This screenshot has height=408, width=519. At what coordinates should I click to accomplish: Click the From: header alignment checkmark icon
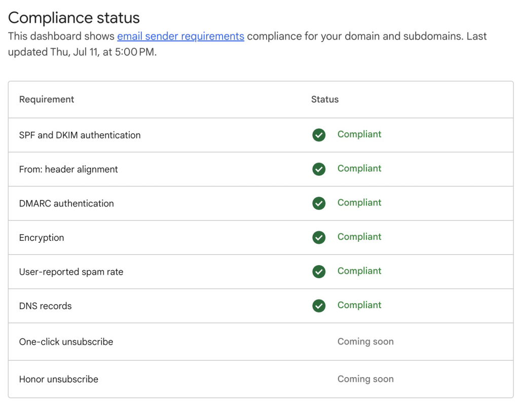point(319,169)
